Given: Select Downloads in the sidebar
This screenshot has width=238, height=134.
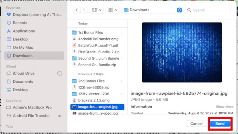Looking at the screenshot, I should tap(34, 56).
